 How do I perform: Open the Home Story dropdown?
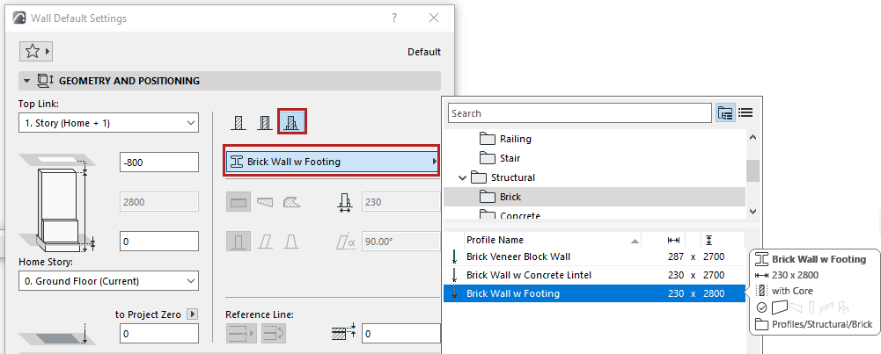coord(108,281)
